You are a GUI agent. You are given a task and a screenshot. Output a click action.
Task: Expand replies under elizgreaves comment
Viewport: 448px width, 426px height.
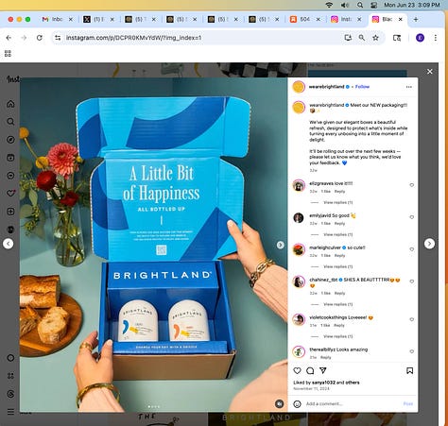(337, 202)
